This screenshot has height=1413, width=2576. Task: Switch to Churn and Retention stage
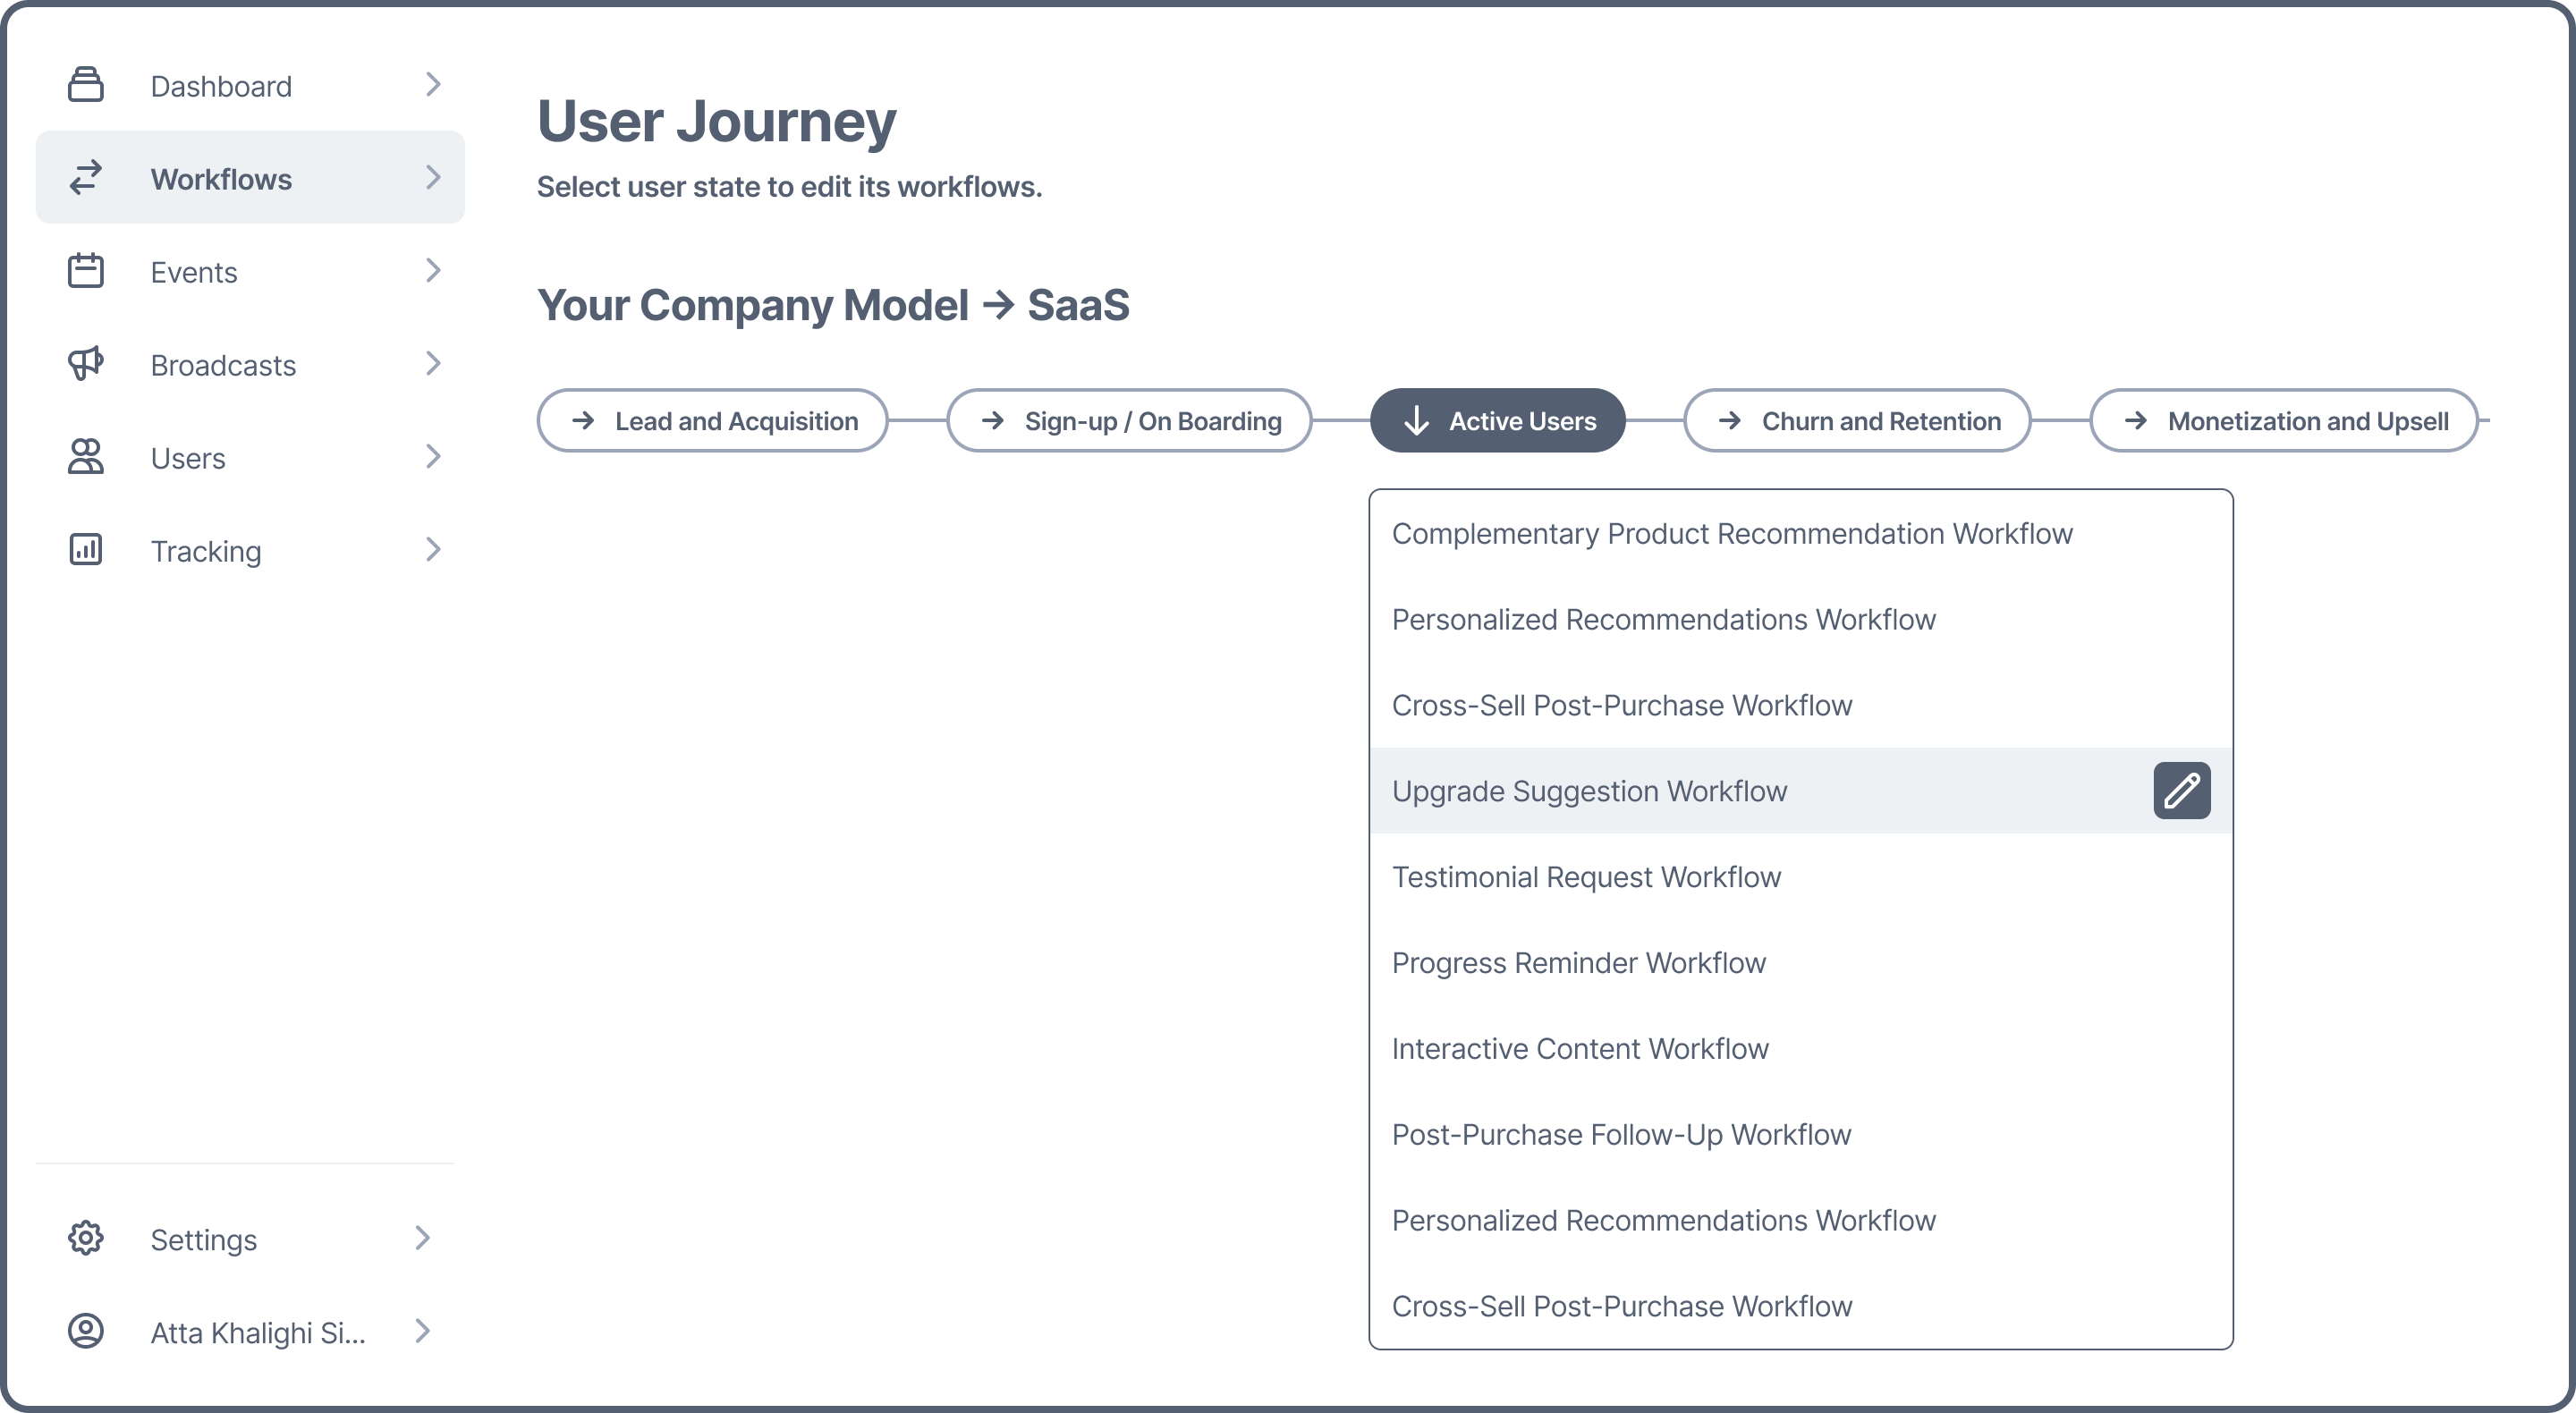click(x=1856, y=421)
